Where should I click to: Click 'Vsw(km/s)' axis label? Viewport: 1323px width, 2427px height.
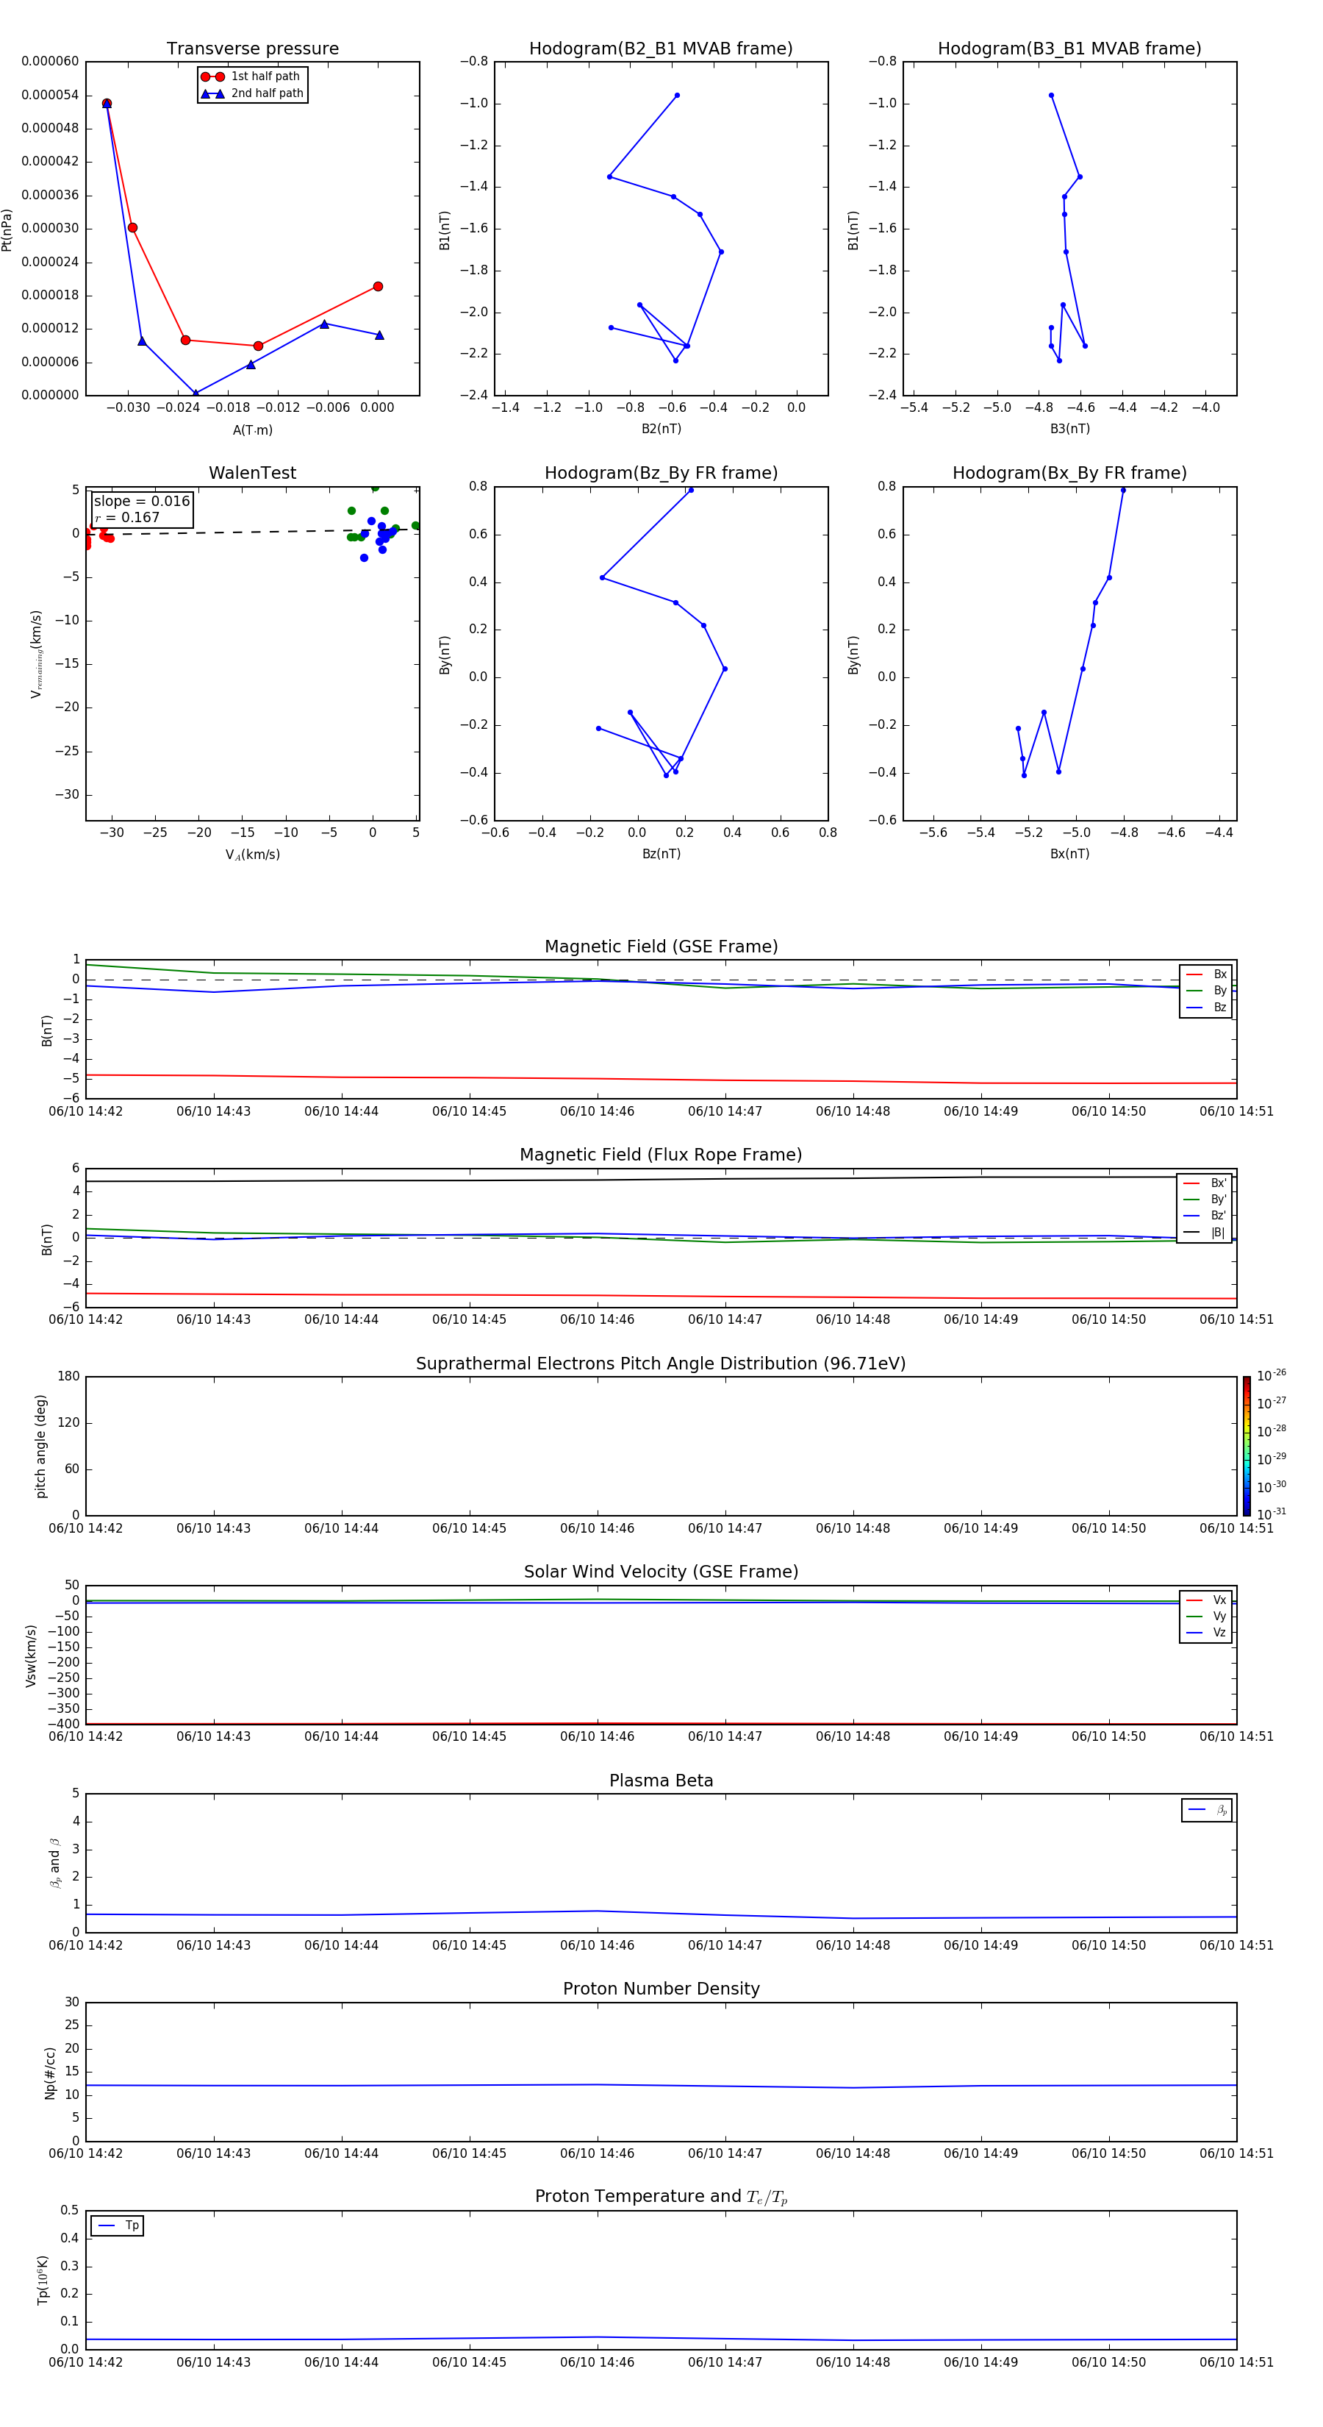pos(31,1656)
